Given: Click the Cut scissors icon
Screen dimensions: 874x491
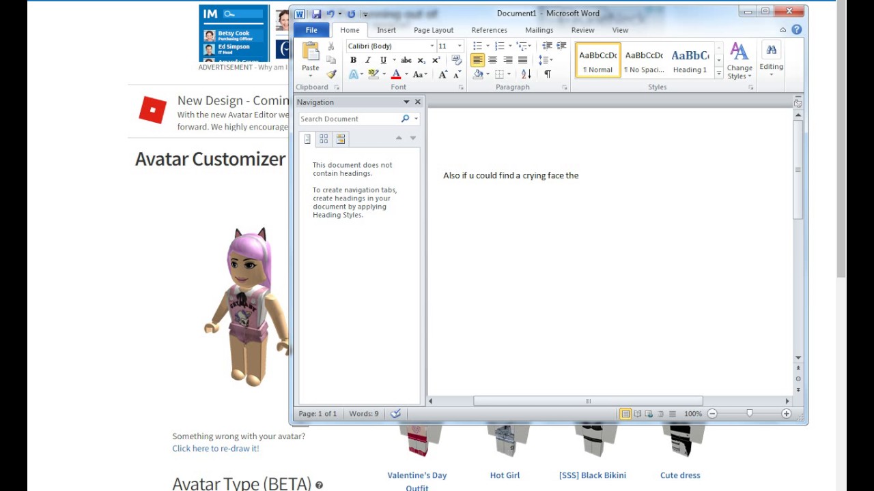Looking at the screenshot, I should tap(331, 46).
